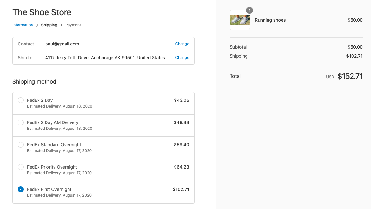Select FedEx Standard Overnight shipping
Image resolution: width=371 pixels, height=209 pixels.
(x=21, y=145)
